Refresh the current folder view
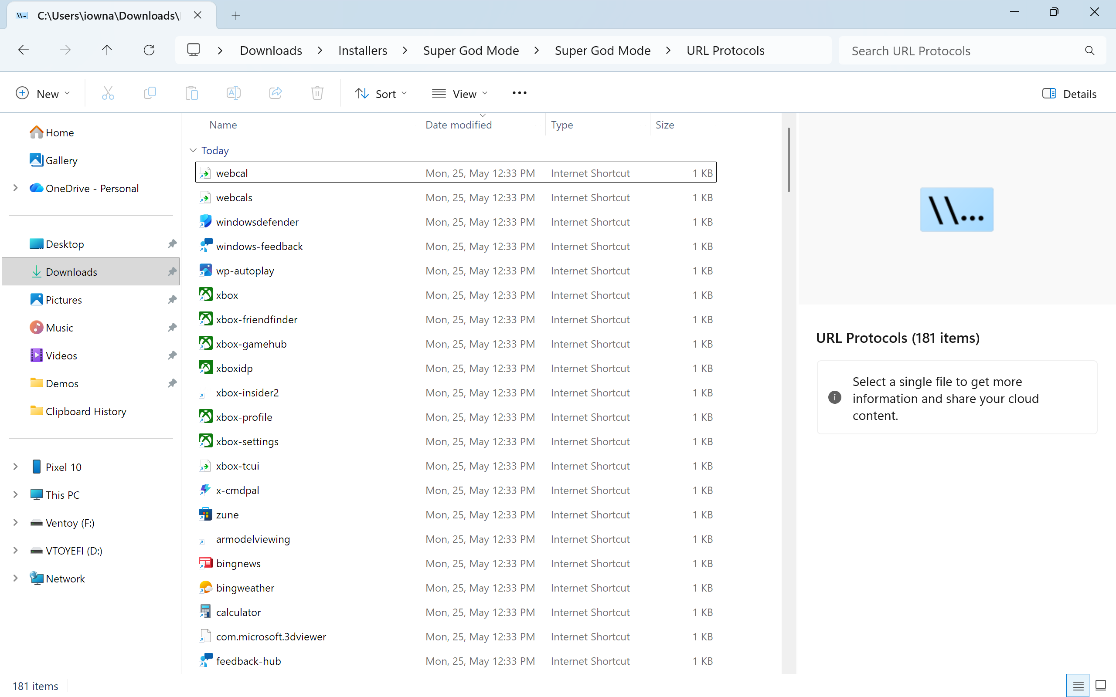The width and height of the screenshot is (1116, 697). 149,50
